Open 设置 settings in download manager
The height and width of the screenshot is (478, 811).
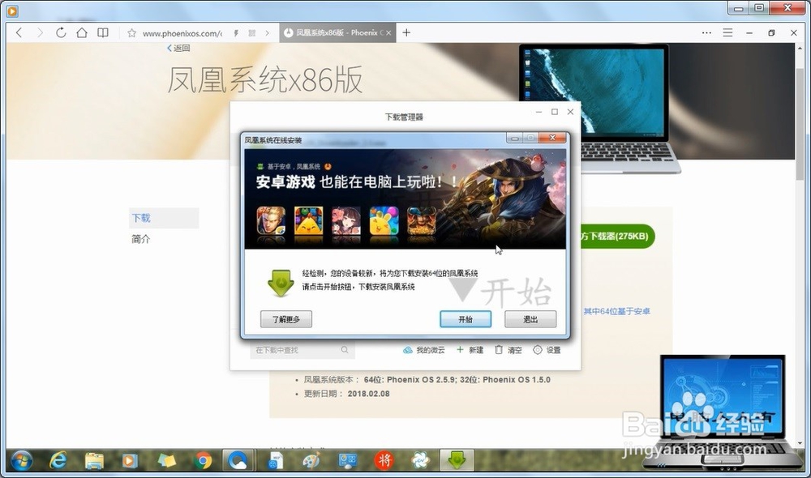pos(547,350)
